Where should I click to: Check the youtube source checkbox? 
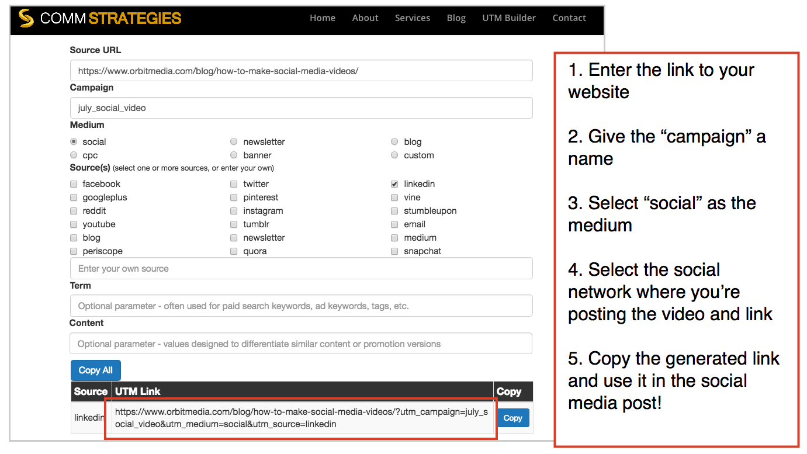click(x=74, y=224)
